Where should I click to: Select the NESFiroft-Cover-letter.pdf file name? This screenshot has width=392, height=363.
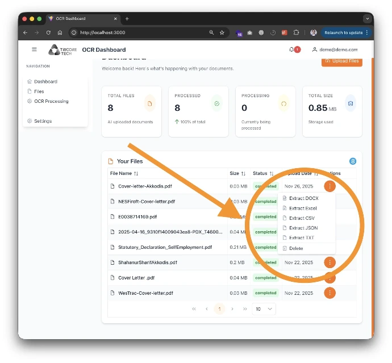[x=147, y=202]
